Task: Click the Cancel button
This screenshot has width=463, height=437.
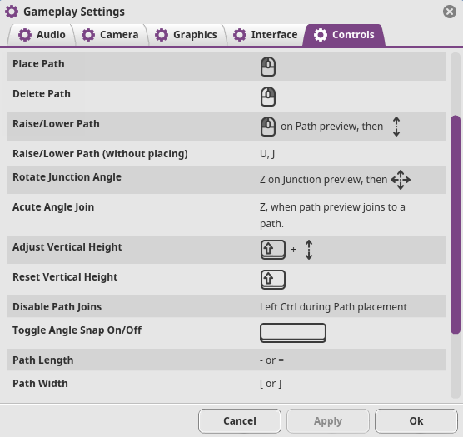Action: [x=240, y=421]
